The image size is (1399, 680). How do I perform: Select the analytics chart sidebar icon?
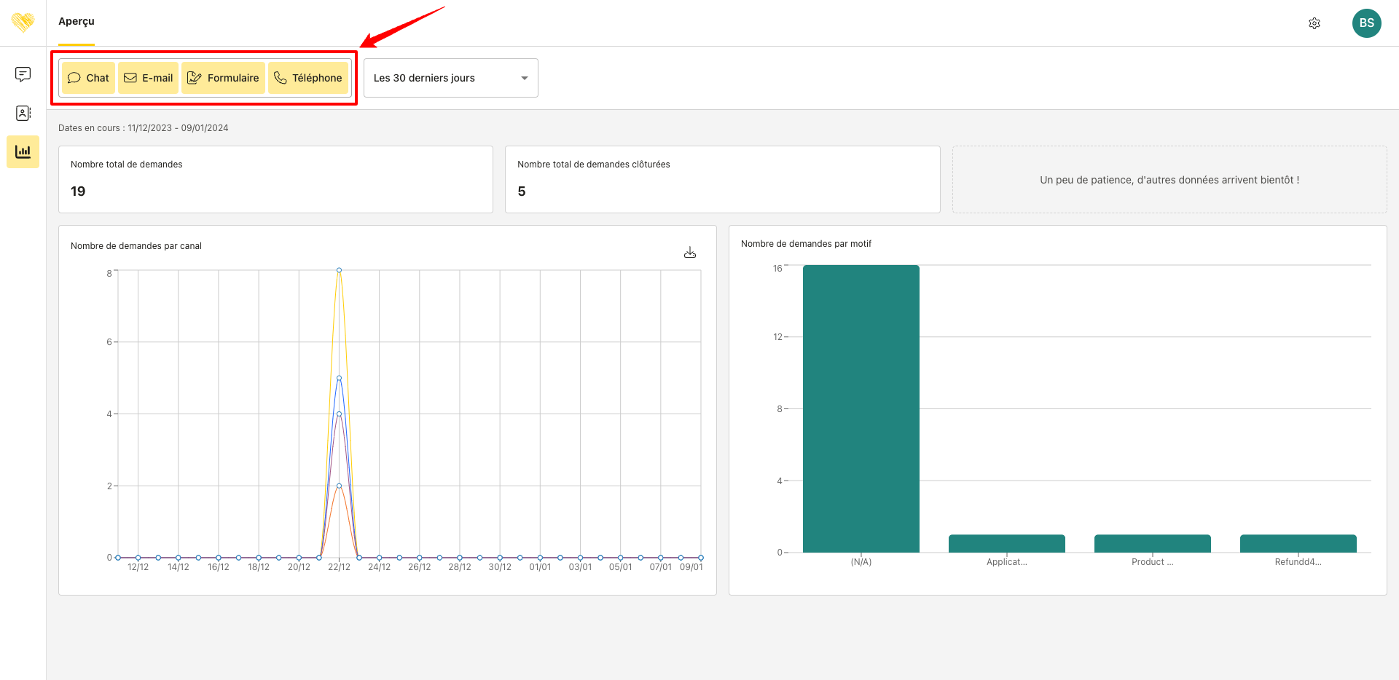click(23, 152)
